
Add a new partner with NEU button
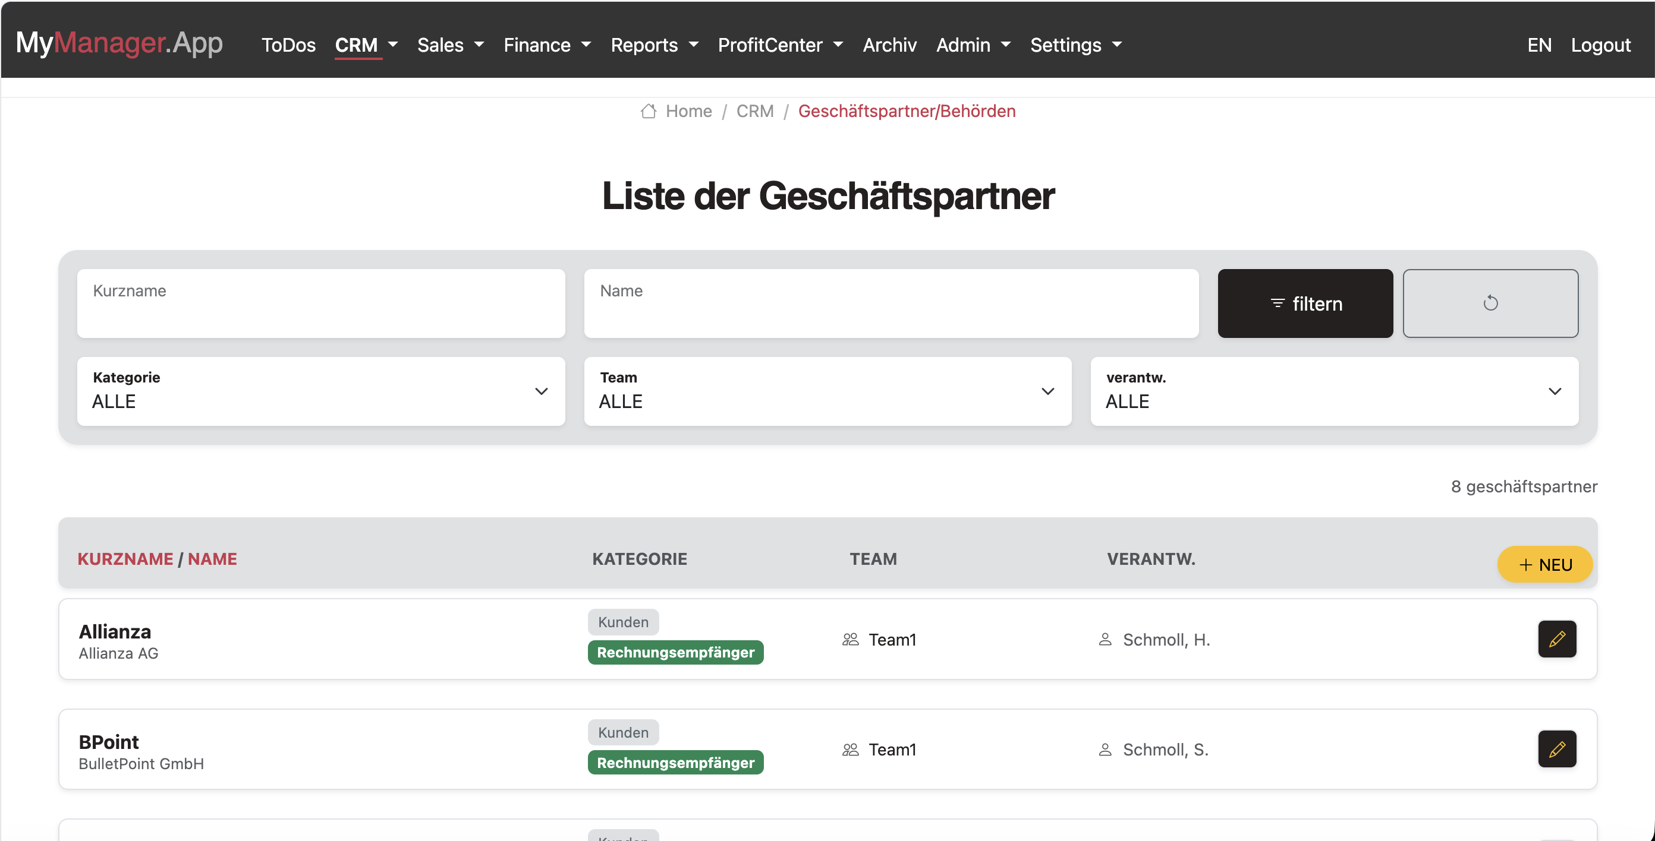point(1544,564)
